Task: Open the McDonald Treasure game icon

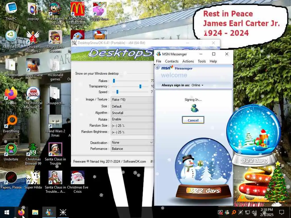Action: [x=78, y=13]
